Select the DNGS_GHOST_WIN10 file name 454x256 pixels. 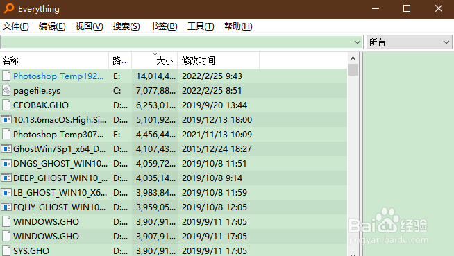click(60, 164)
